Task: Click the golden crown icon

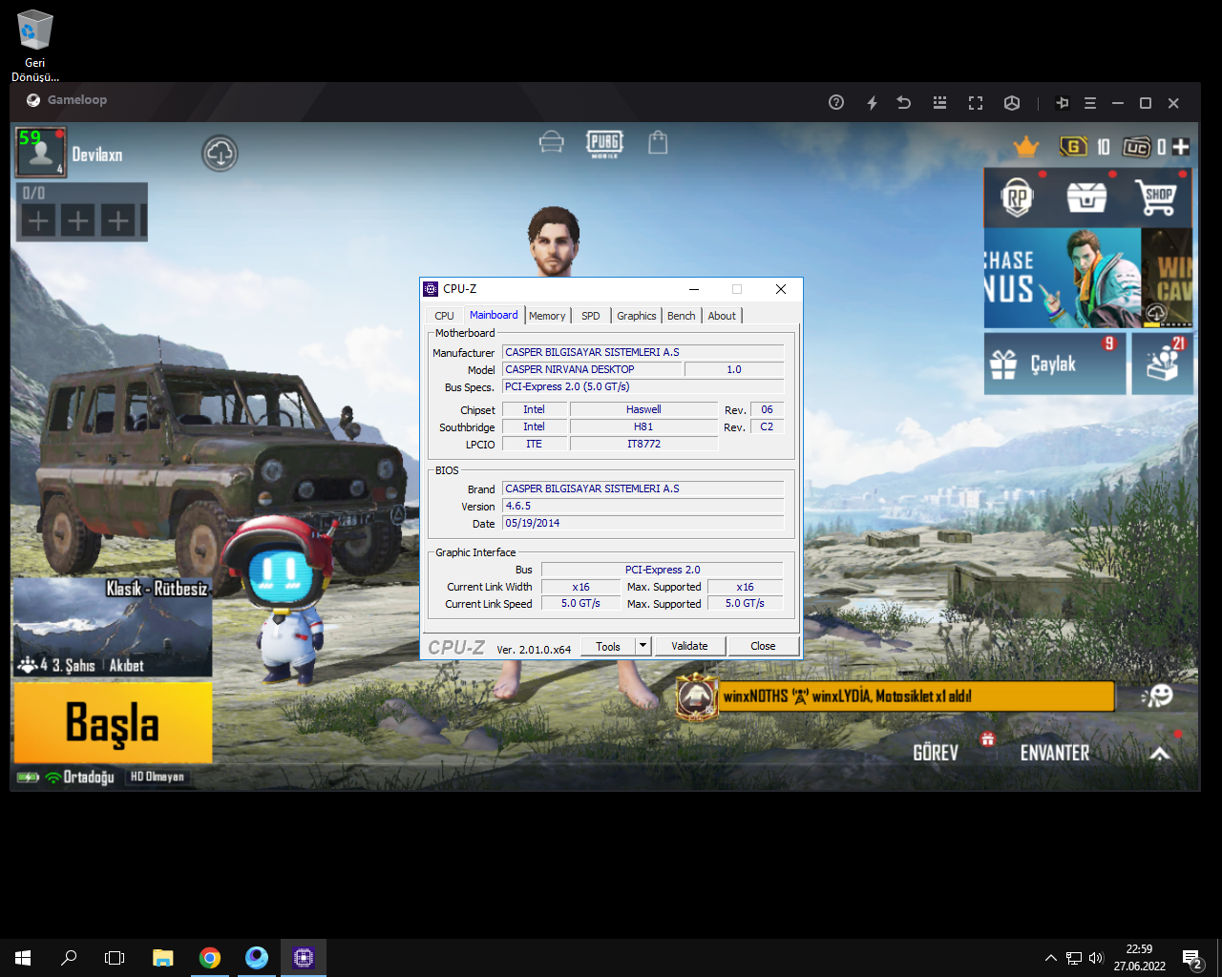Action: [1026, 146]
